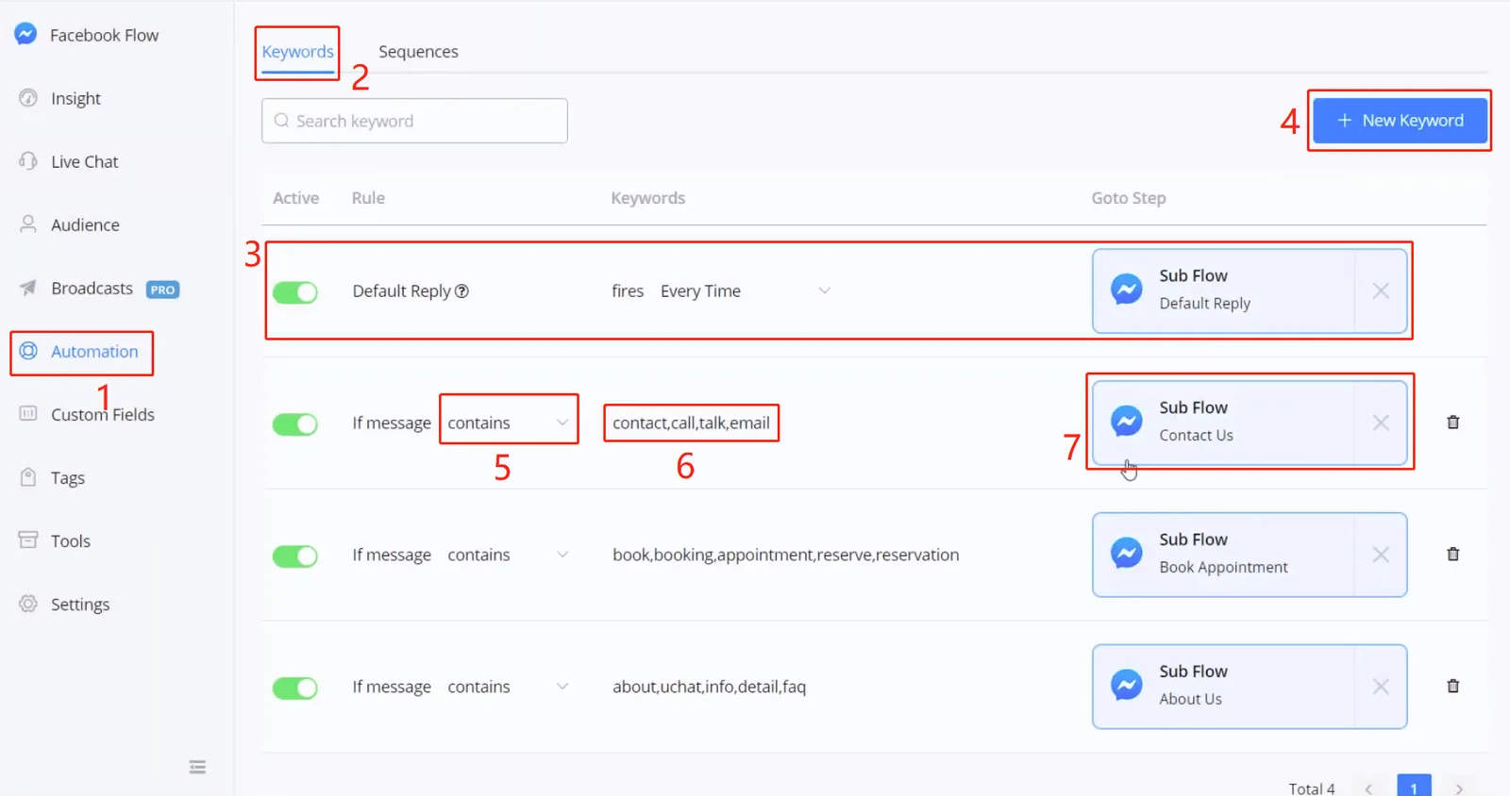Go to next page of keywords

[x=1459, y=788]
